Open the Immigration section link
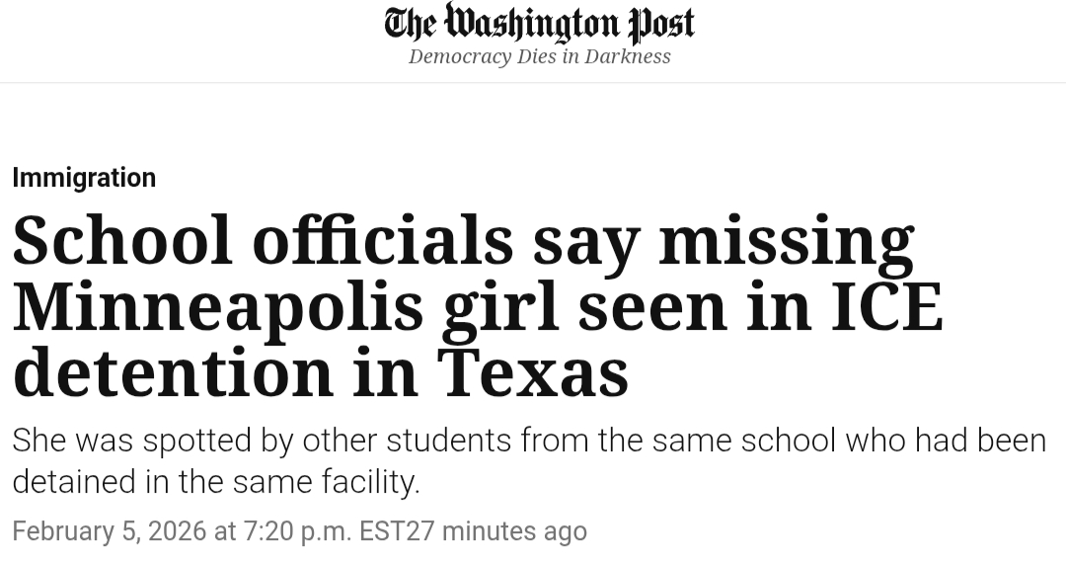This screenshot has height=561, width=1066. pyautogui.click(x=84, y=178)
